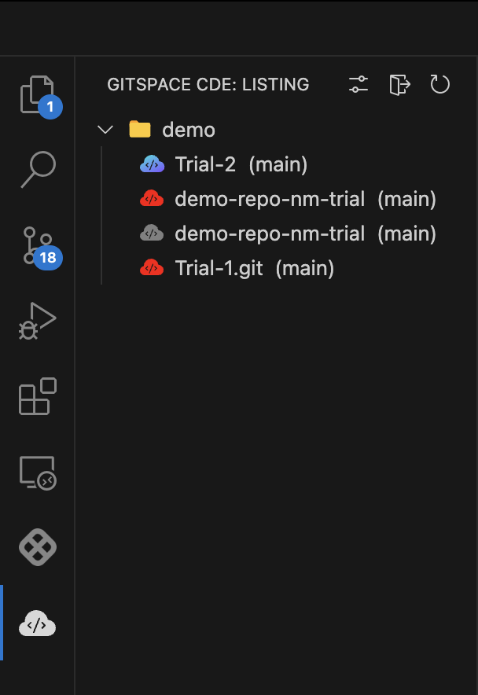
Task: Open Source Control with 18 changes
Action: pyautogui.click(x=38, y=245)
